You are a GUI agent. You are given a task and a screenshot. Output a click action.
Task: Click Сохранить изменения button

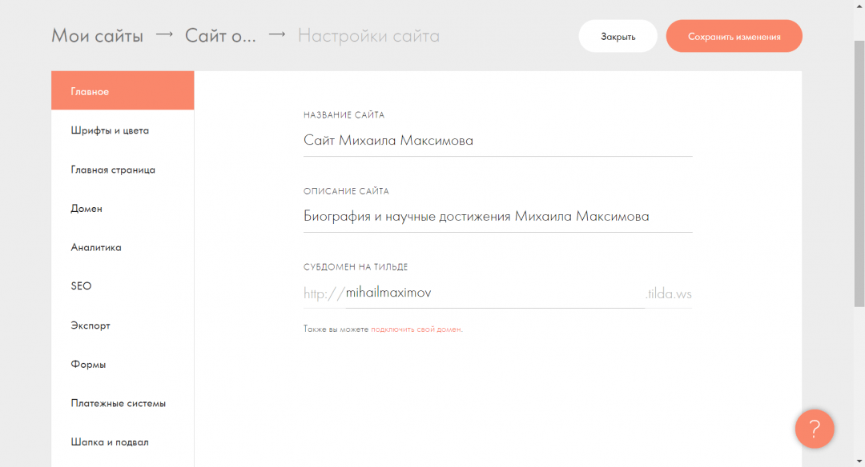point(734,36)
